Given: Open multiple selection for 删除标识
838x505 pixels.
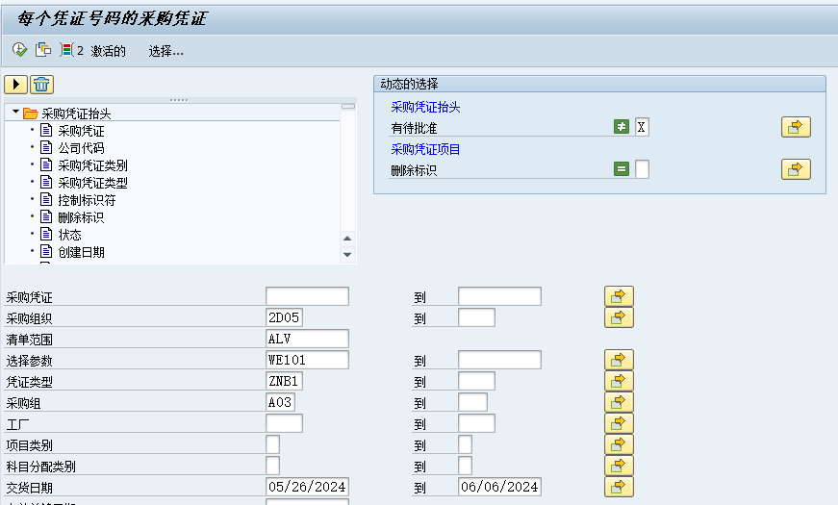Looking at the screenshot, I should click(x=796, y=169).
